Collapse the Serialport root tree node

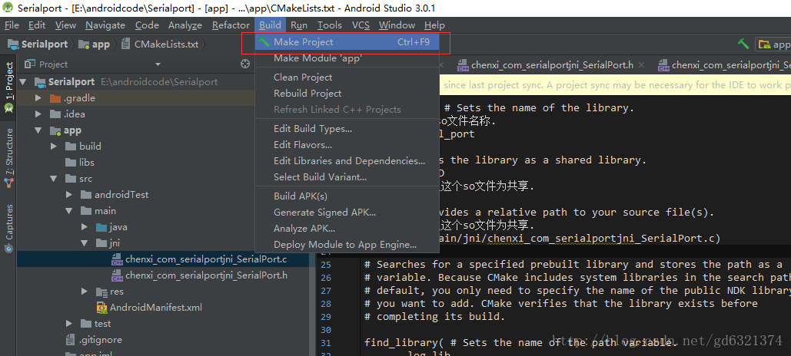(x=23, y=81)
